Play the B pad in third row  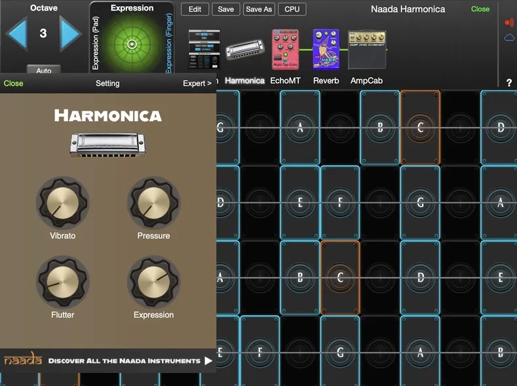pyautogui.click(x=300, y=277)
